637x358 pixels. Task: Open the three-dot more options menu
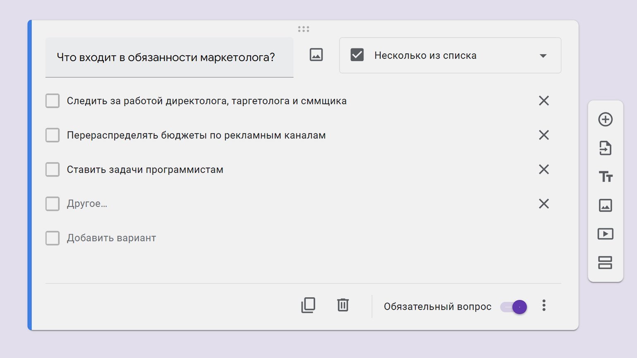pos(544,305)
